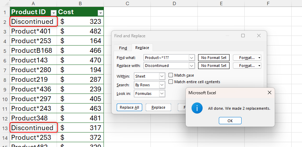Select column F header
The height and width of the screenshot is (147, 302).
pos(268,3)
